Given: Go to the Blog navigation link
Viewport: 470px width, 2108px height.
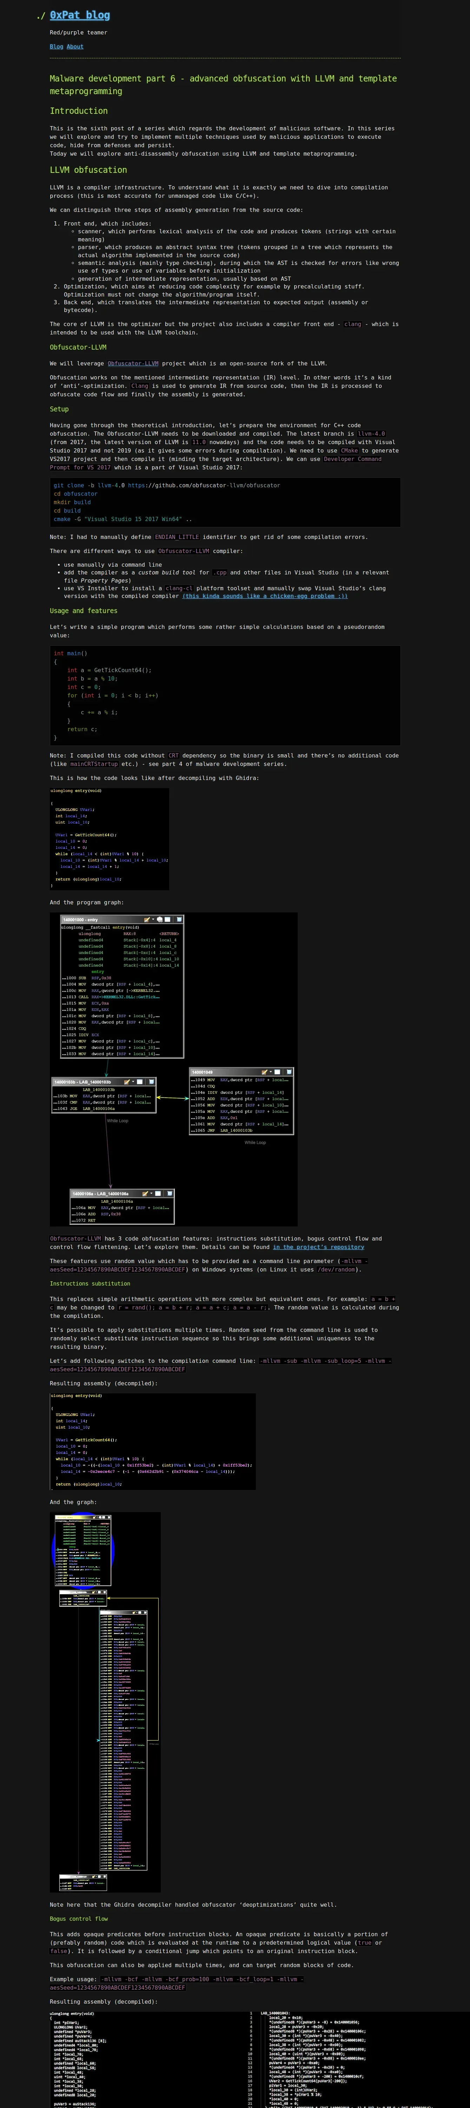Looking at the screenshot, I should pos(55,47).
